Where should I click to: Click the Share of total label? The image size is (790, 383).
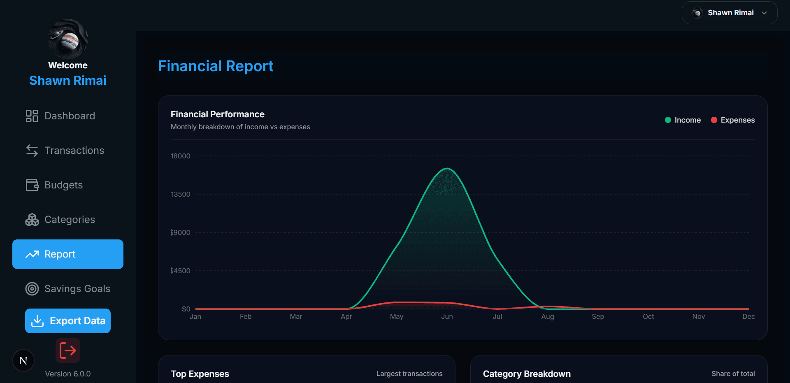[x=733, y=374]
